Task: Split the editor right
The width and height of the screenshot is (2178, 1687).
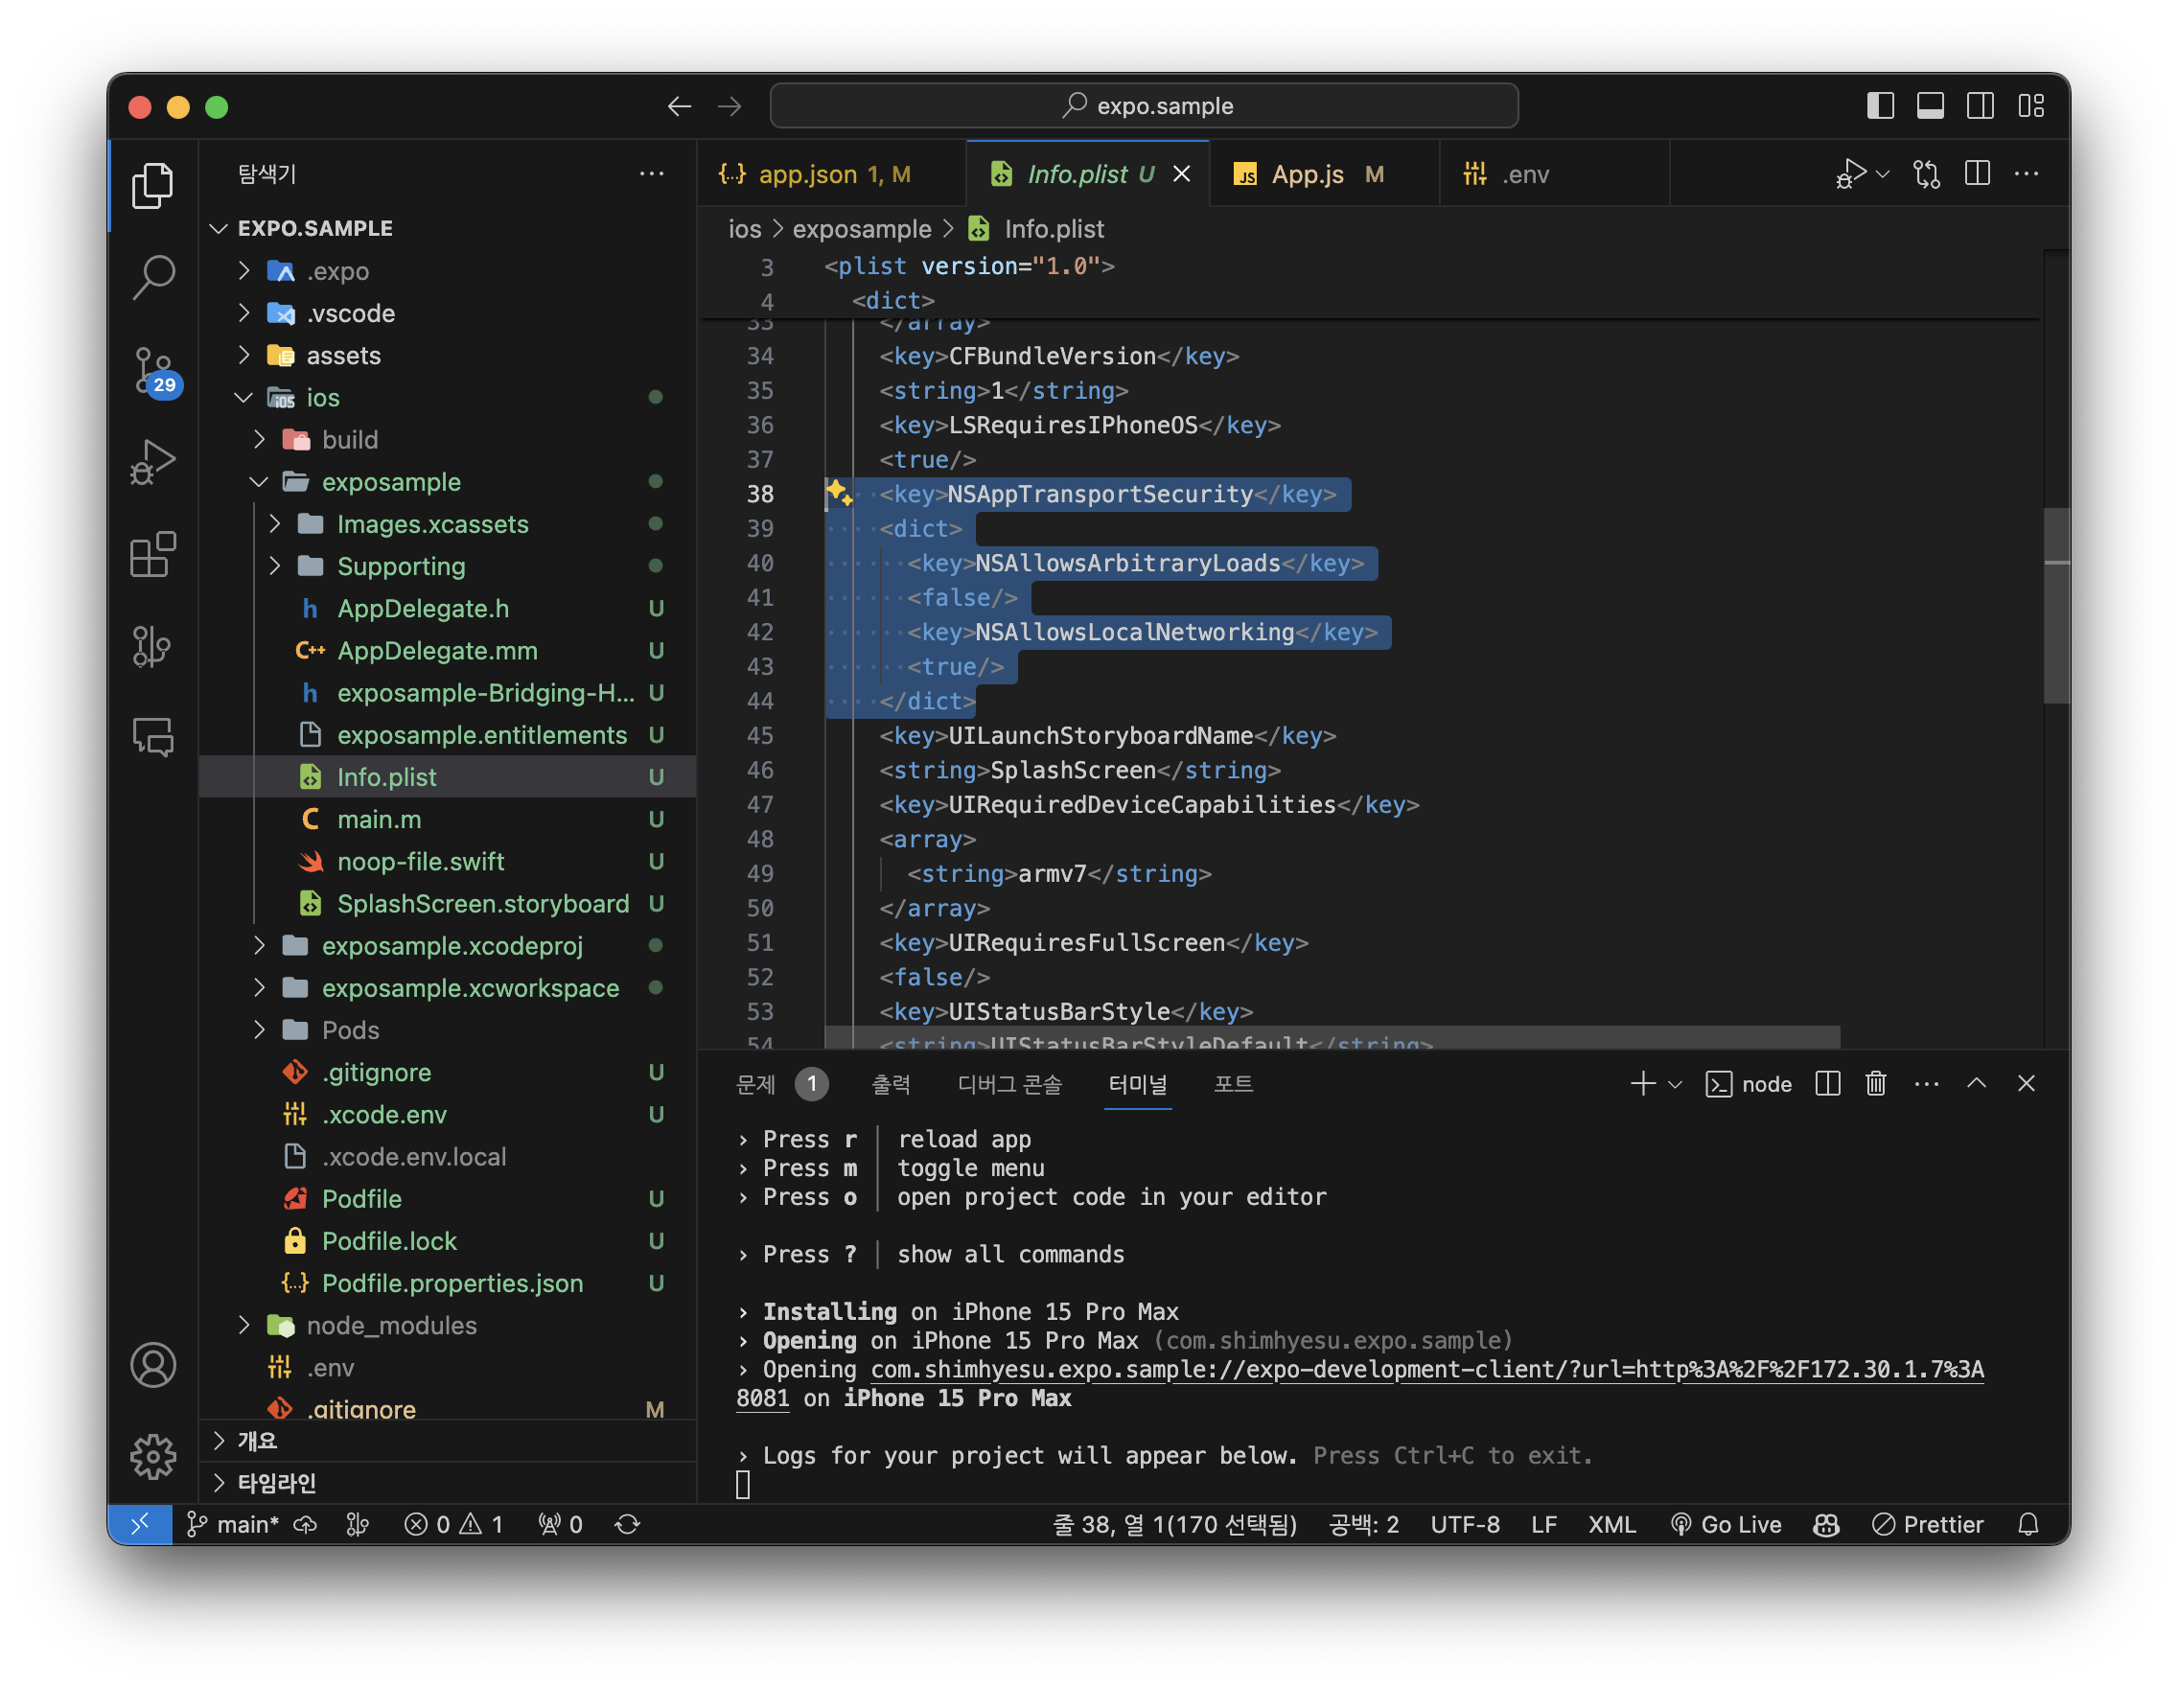Action: click(x=1977, y=173)
